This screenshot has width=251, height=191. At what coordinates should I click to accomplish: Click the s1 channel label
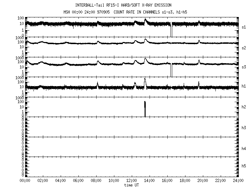click(244, 27)
